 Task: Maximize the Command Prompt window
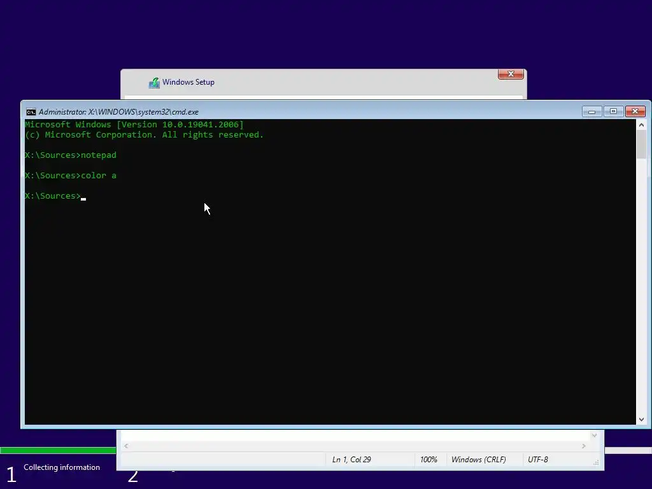click(x=613, y=111)
